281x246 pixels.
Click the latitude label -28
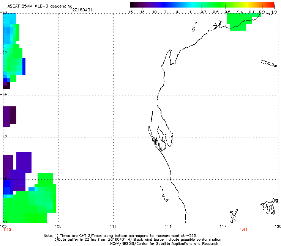(3, 179)
